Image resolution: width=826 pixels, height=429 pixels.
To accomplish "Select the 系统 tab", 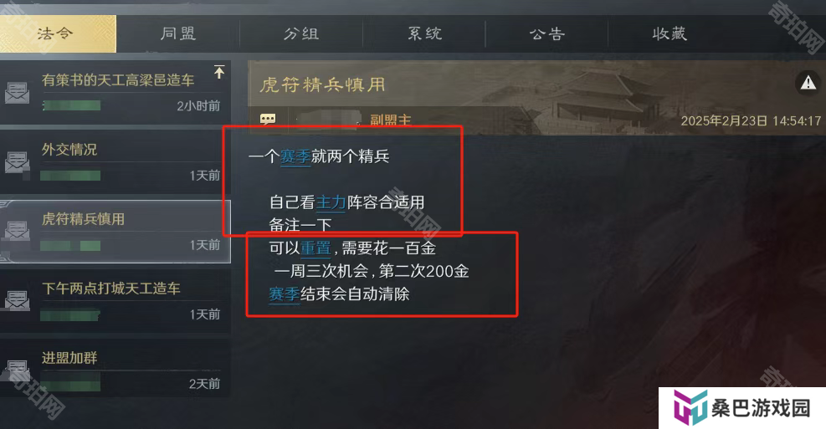I will coord(424,33).
